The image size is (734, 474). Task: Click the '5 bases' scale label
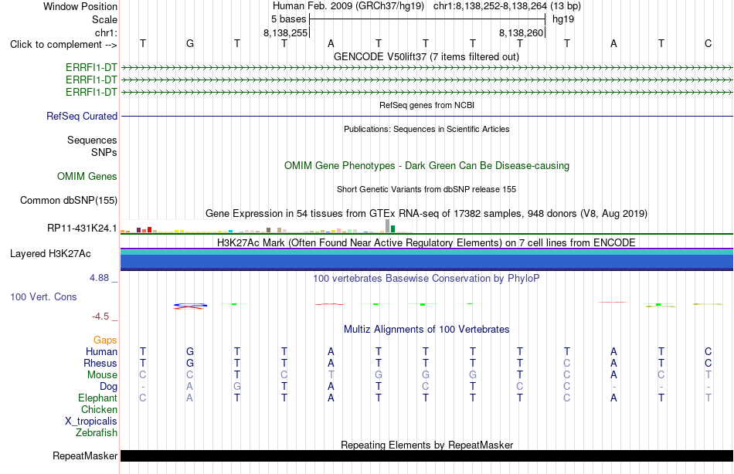point(288,19)
